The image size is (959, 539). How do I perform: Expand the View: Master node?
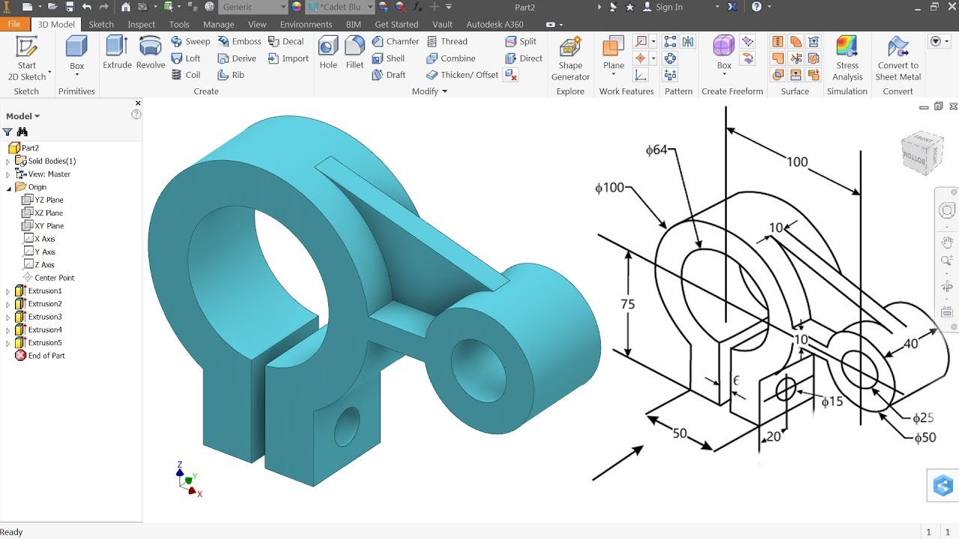[8, 174]
